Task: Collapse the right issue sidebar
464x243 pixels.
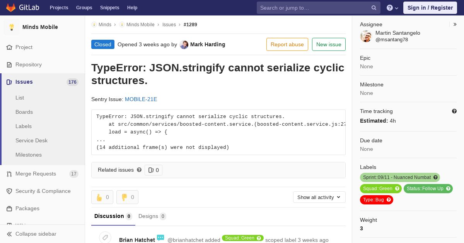Action: click(x=455, y=24)
